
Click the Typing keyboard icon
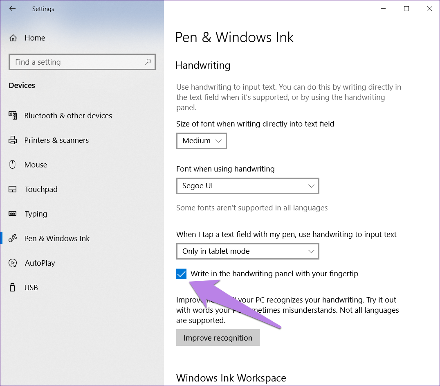click(x=13, y=214)
